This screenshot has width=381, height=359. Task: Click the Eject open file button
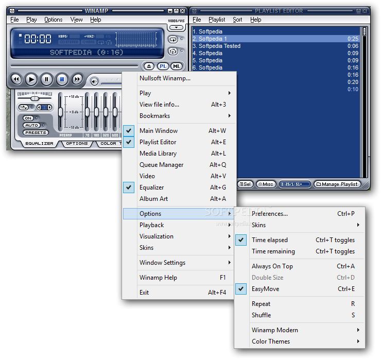[x=149, y=66]
